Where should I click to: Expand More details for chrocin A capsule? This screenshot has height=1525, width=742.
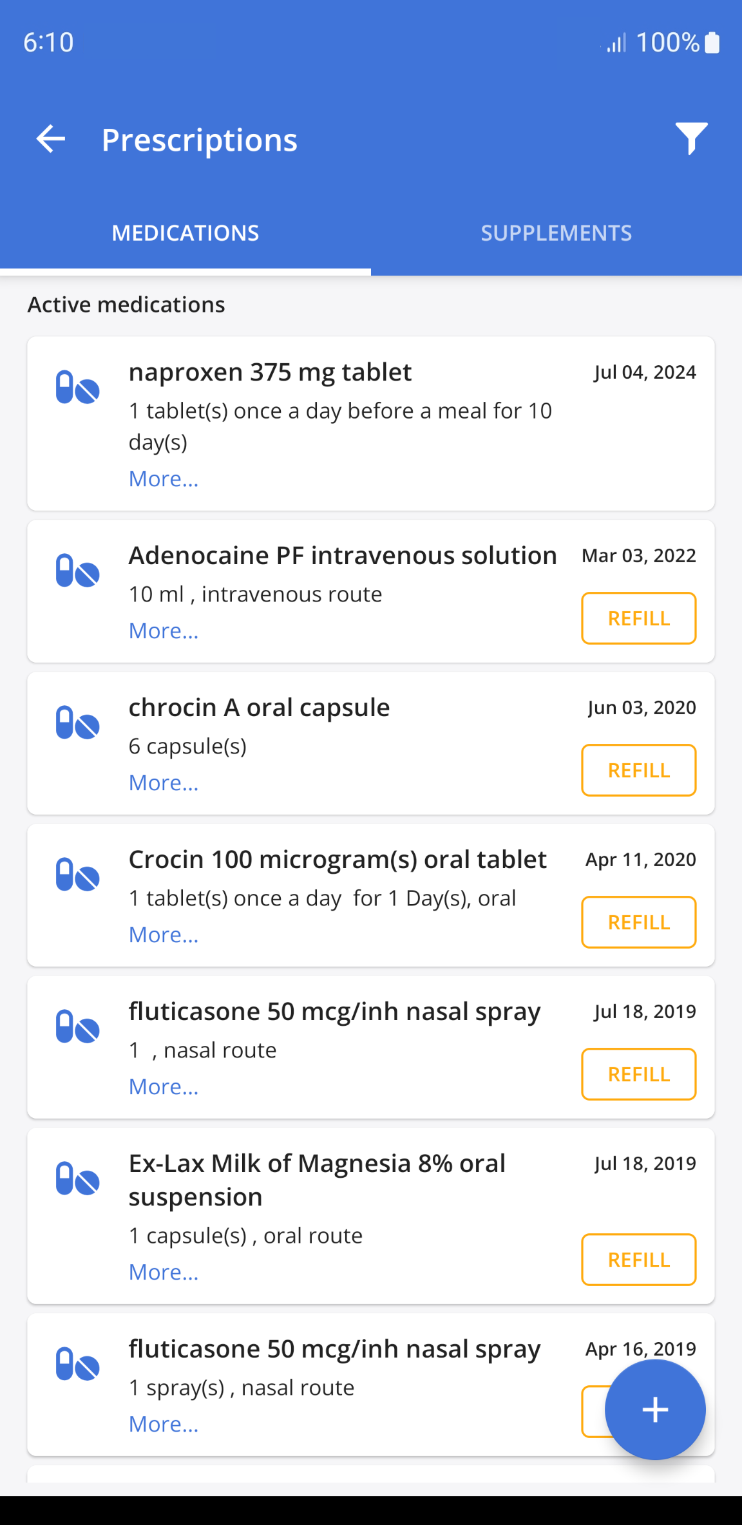pos(164,783)
